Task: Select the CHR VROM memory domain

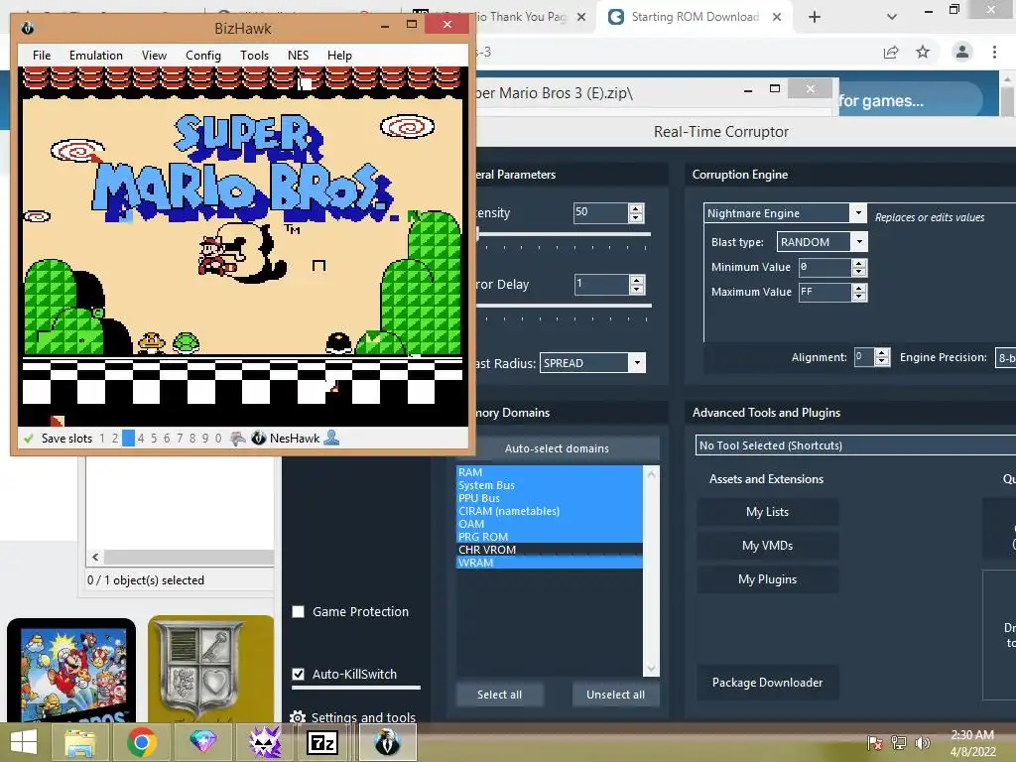Action: [550, 550]
